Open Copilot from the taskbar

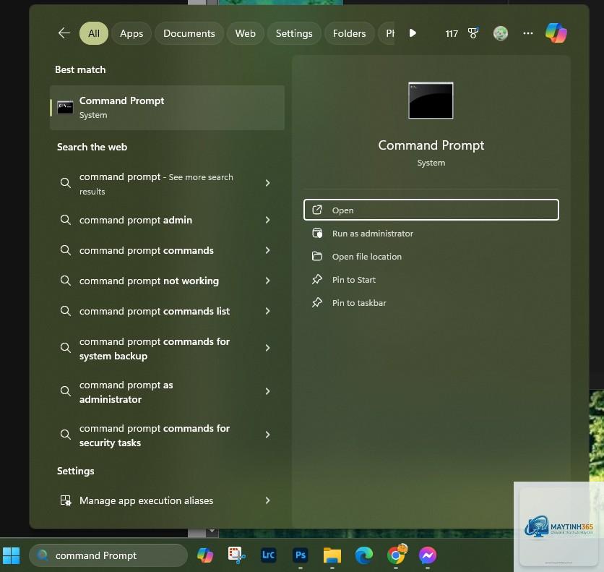click(205, 555)
